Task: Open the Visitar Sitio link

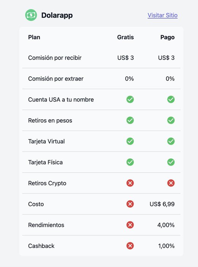Action: (x=163, y=15)
